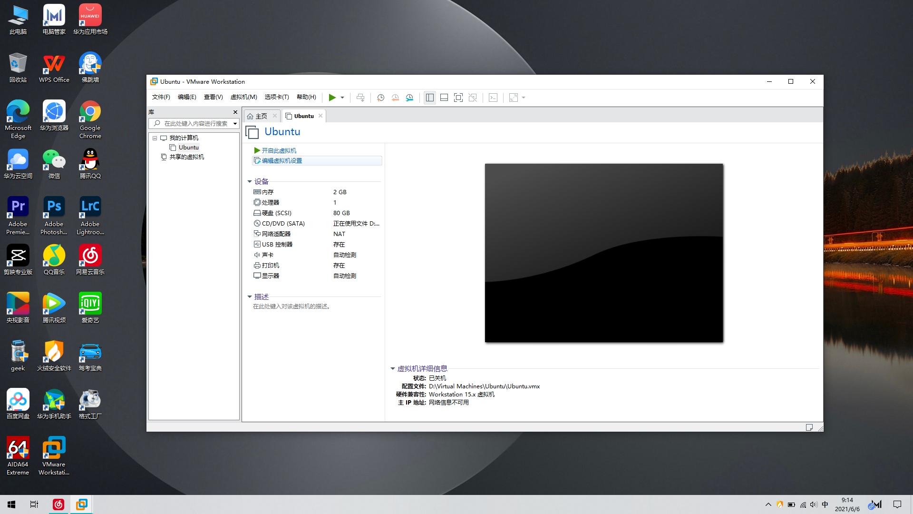
Task: Close the 库 library panel
Action: [235, 112]
